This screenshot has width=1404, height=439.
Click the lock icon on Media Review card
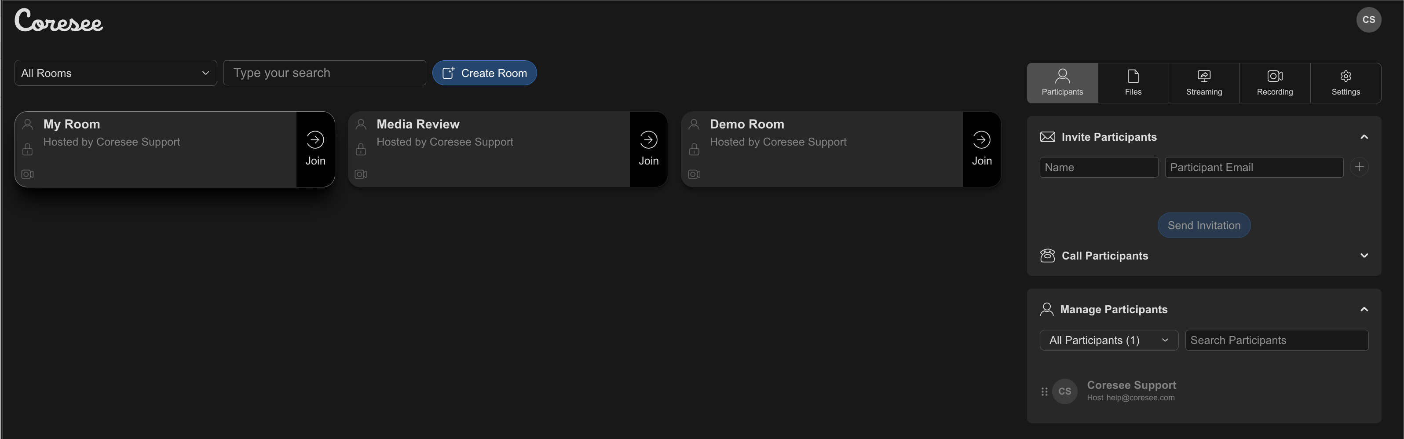[361, 149]
